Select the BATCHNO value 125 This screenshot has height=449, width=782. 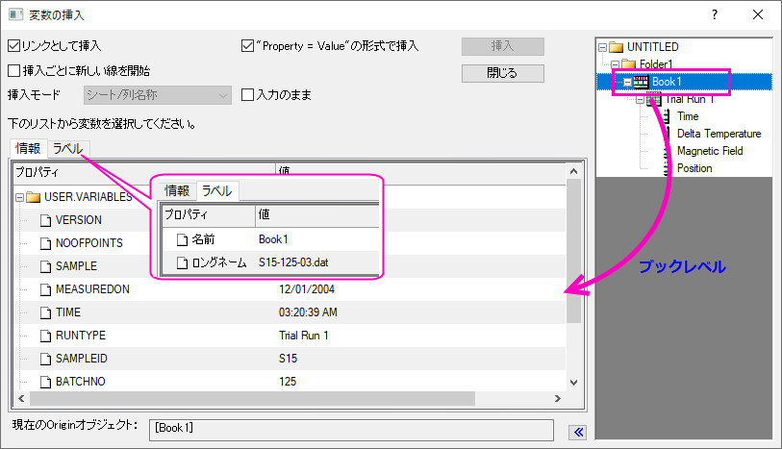[x=288, y=382]
